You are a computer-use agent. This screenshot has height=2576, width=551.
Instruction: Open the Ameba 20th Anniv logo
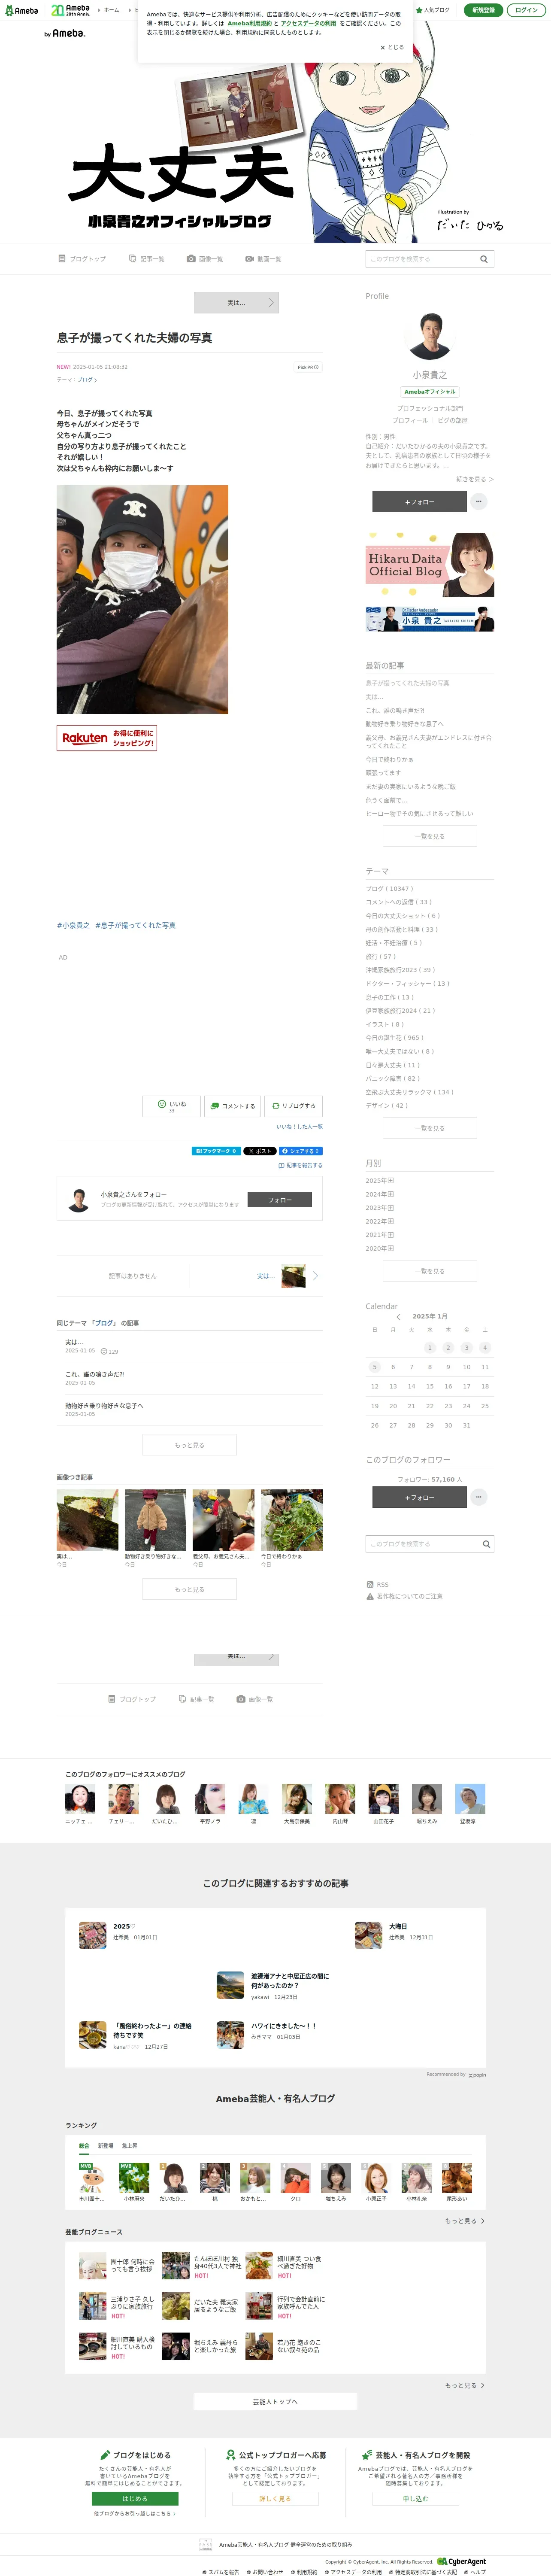71,10
